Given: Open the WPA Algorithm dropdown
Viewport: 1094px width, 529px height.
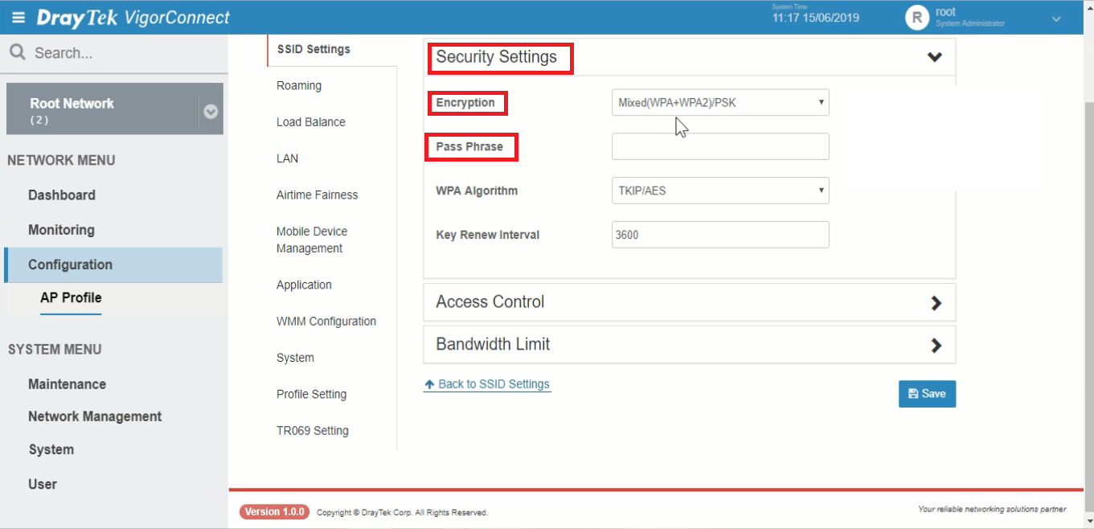Looking at the screenshot, I should pyautogui.click(x=719, y=191).
